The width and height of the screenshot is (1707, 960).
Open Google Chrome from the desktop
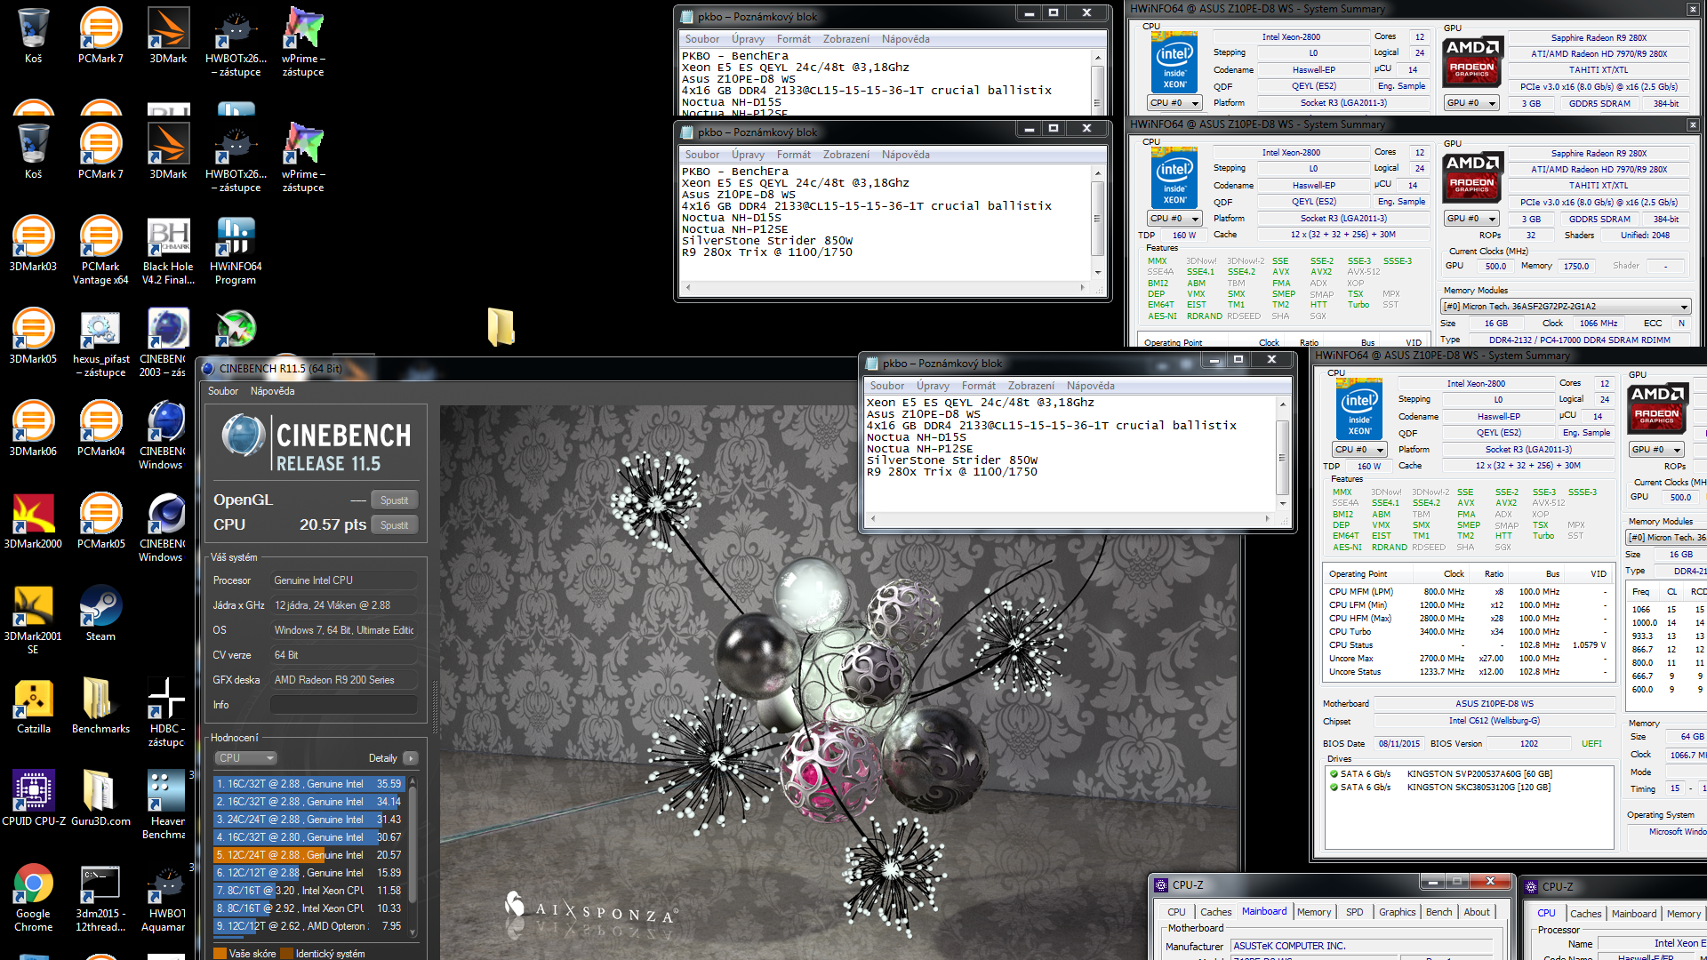33,897
